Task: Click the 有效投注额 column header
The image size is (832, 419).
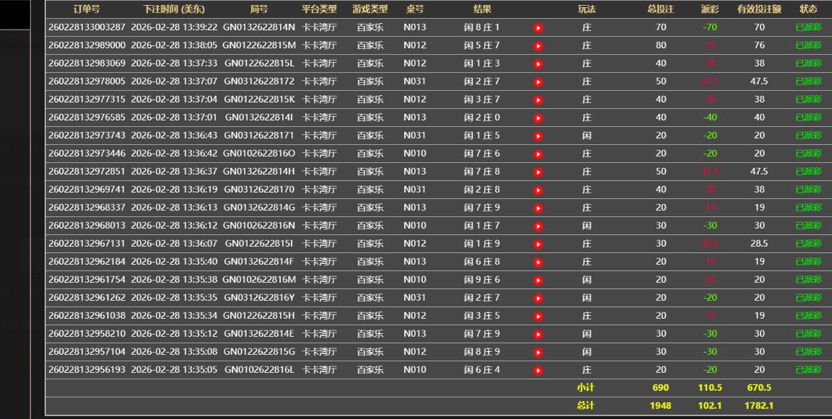Action: click(x=758, y=9)
